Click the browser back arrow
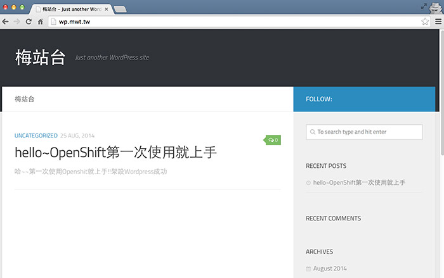 (5, 22)
